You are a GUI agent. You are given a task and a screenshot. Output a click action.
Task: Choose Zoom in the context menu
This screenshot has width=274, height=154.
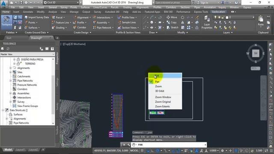click(x=165, y=86)
